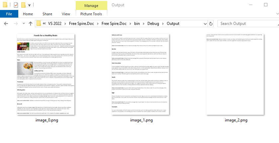Select the image_1.png thumbnail
Viewport: 279px width, 143px height.
(x=140, y=74)
